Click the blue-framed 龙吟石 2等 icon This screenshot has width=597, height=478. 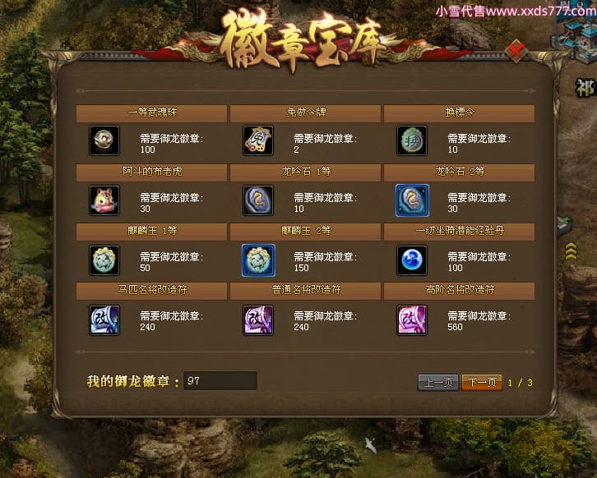coord(412,200)
